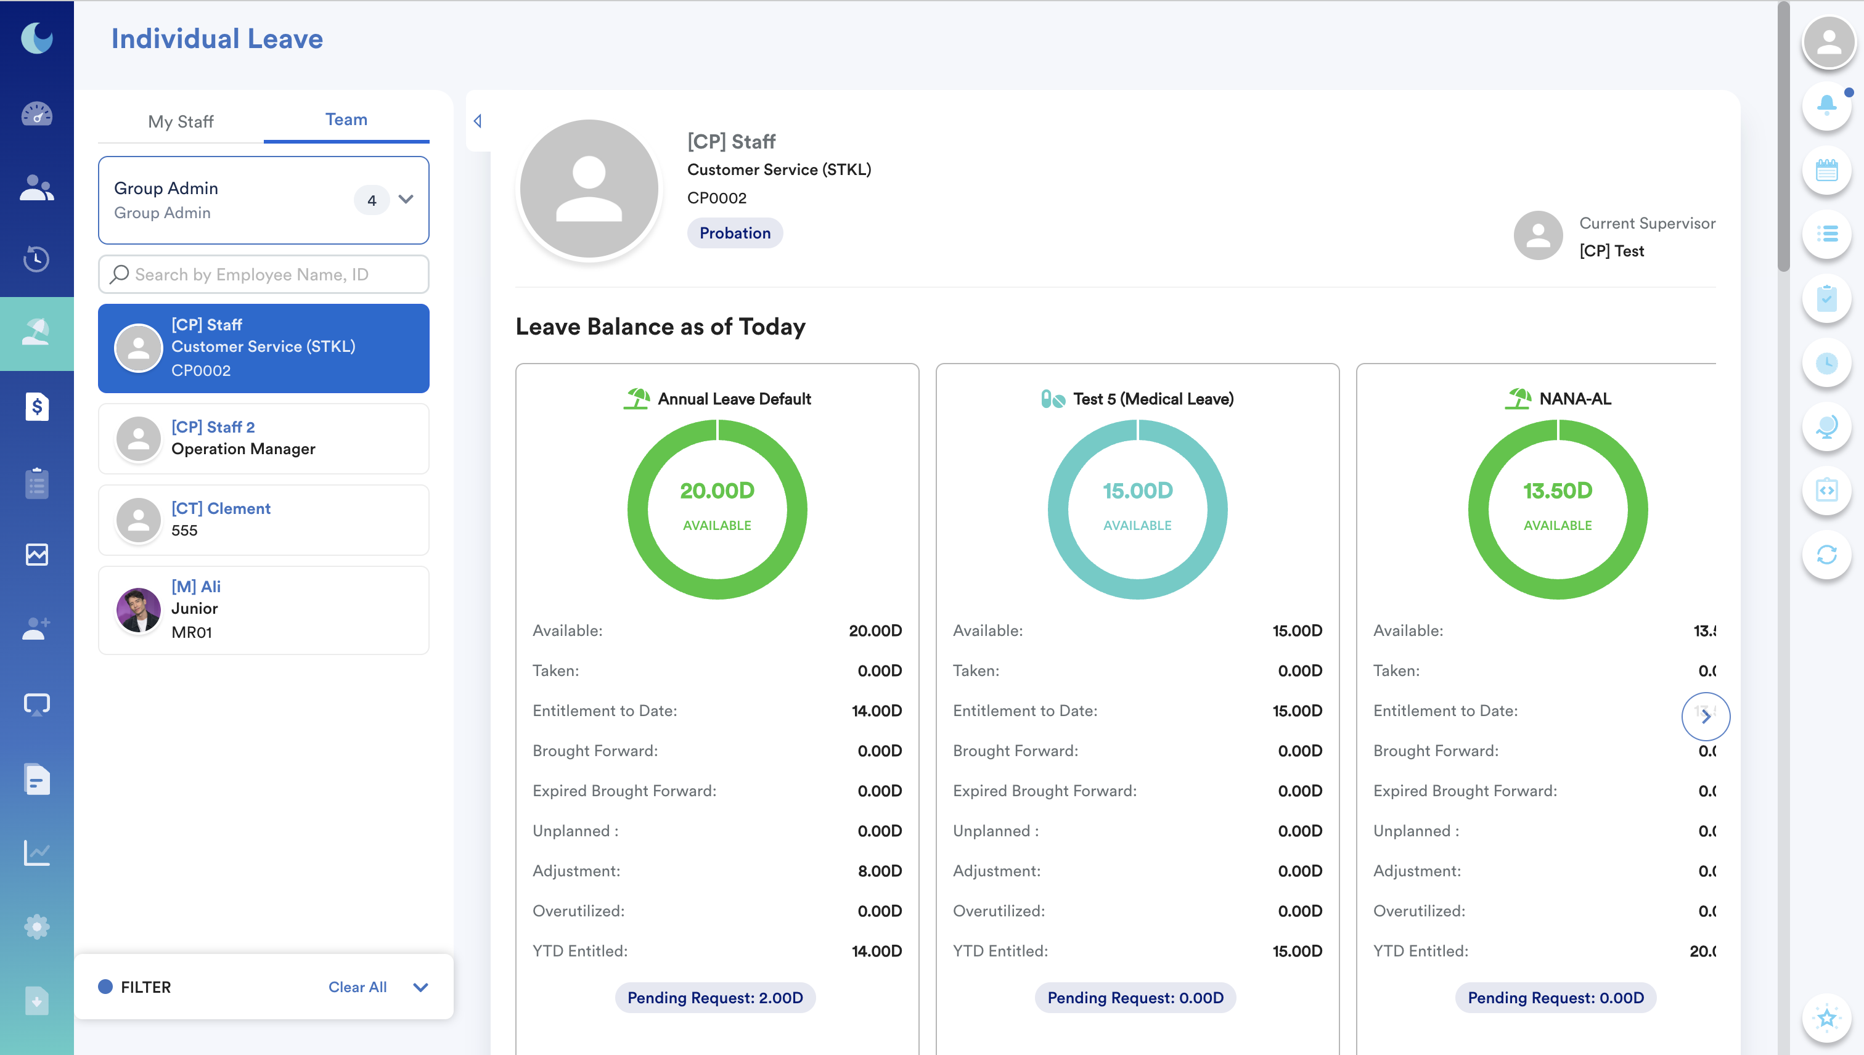Click the refresh sync arrows icon
This screenshot has width=1864, height=1055.
(x=1826, y=555)
